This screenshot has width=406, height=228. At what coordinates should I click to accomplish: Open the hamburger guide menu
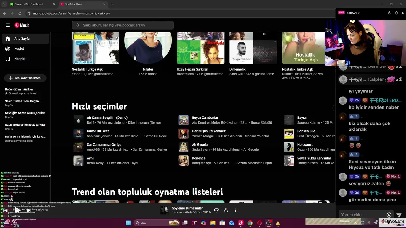(8, 25)
